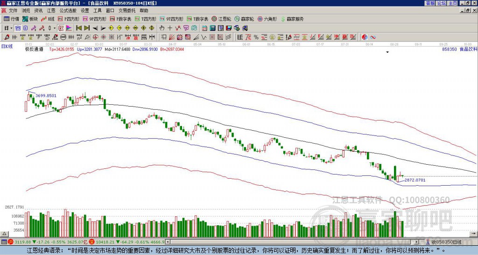Open the 文件 menu
The image size is (478, 255).
click(13, 11)
